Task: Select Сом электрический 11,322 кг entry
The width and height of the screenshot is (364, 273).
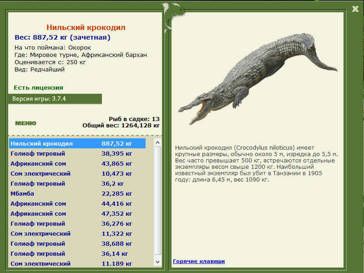Action: pyautogui.click(x=77, y=233)
